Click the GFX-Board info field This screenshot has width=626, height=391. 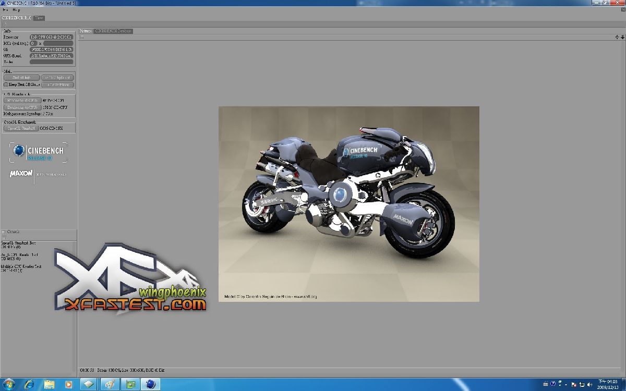tap(51, 56)
